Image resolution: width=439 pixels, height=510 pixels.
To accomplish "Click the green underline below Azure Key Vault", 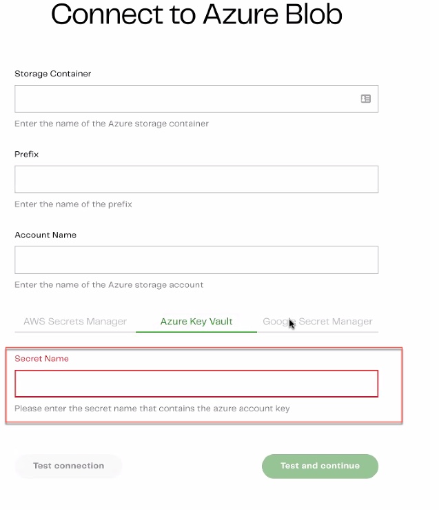I will (196, 332).
